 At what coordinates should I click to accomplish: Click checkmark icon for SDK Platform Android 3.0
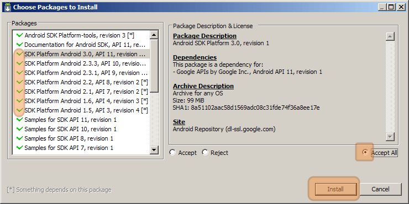coord(19,54)
